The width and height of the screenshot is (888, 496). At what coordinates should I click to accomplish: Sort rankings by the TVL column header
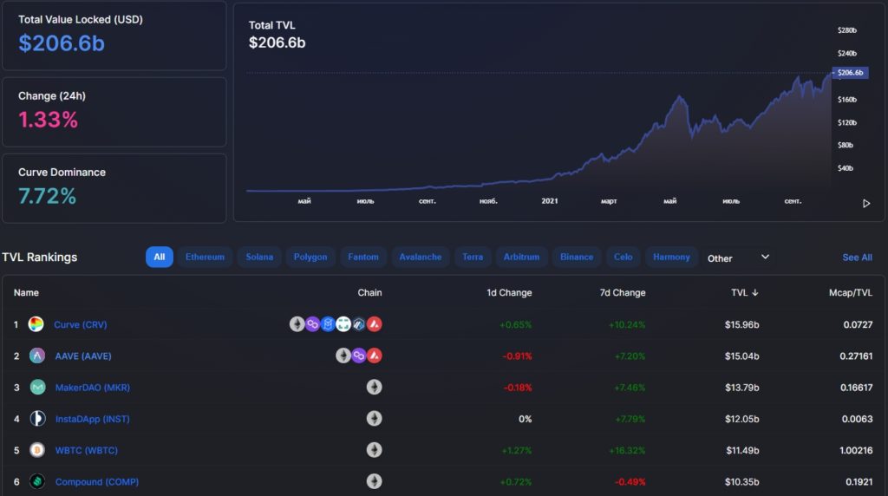(744, 293)
